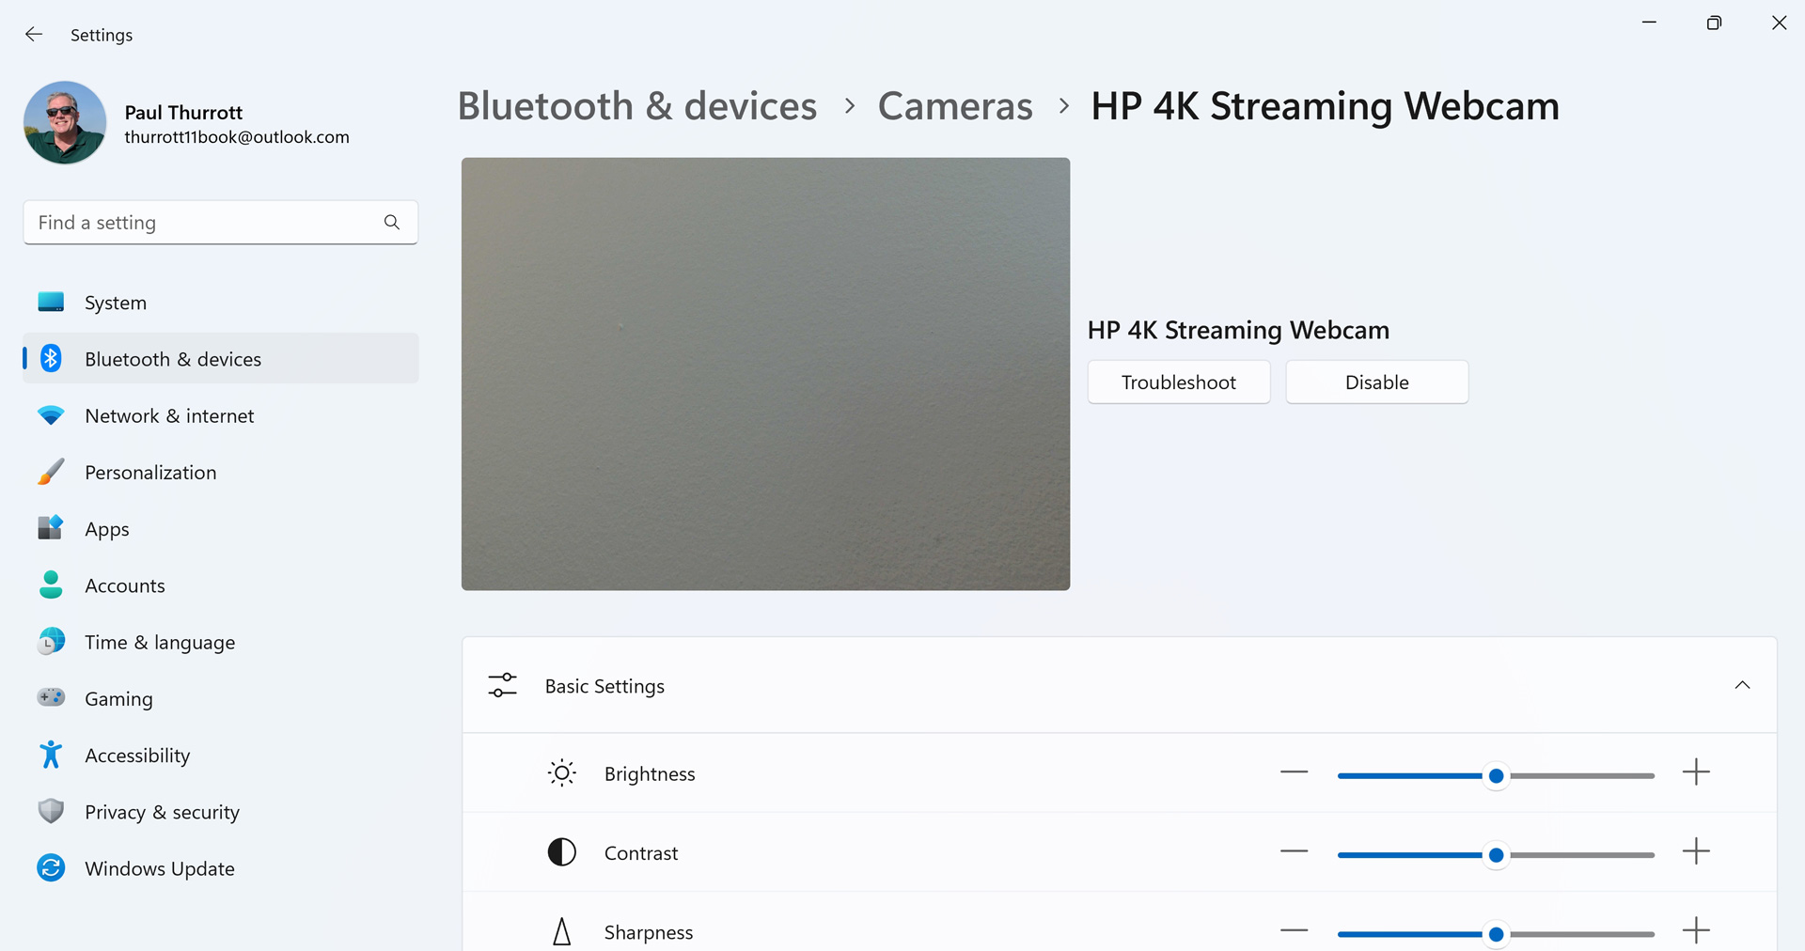Click the Troubleshoot button
Screen dimensions: 1805x951
point(1179,382)
